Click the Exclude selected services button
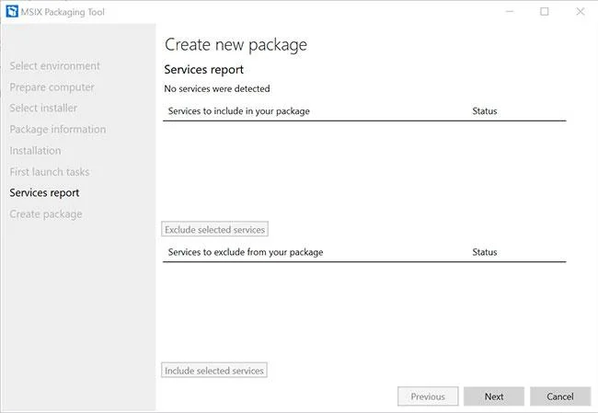Screen dimensions: 598x413 (214, 229)
